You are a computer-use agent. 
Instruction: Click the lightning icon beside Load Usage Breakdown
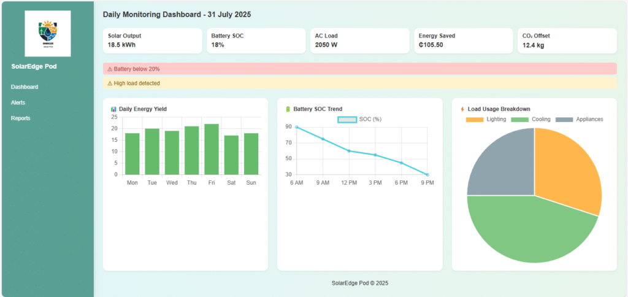click(x=462, y=109)
